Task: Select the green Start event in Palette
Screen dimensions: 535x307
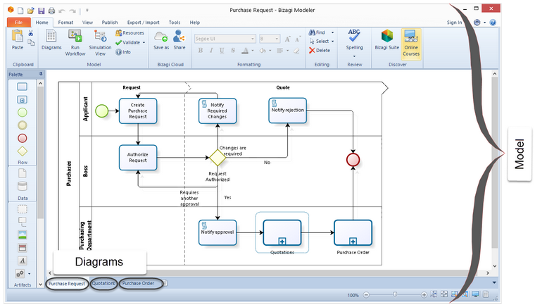Action: [23, 112]
